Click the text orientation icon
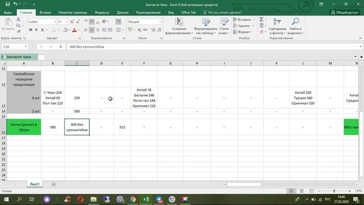364x205 pixels. pyautogui.click(x=105, y=22)
